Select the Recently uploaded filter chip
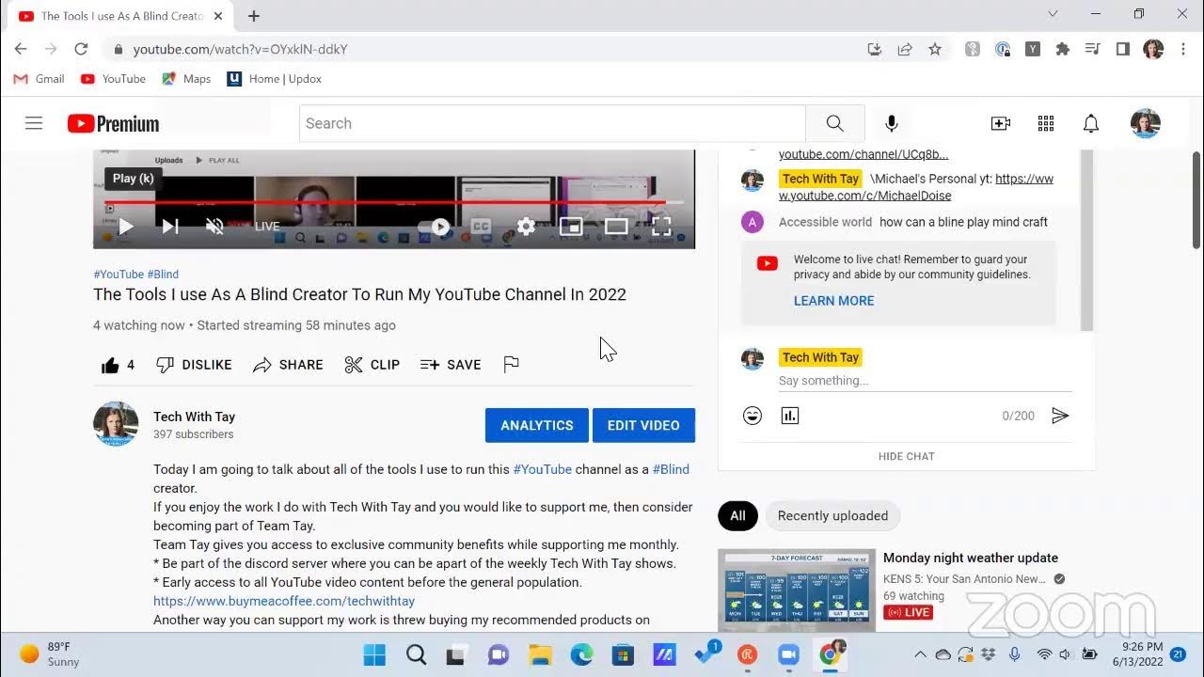Viewport: 1204px width, 677px height. pos(832,515)
